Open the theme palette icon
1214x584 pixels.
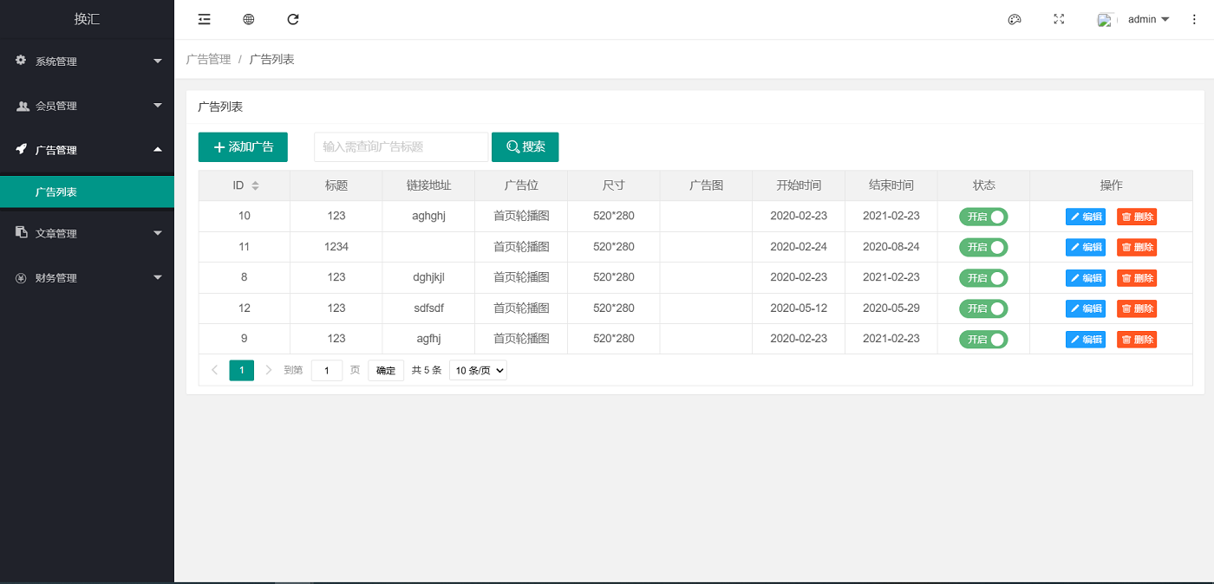pos(1015,19)
